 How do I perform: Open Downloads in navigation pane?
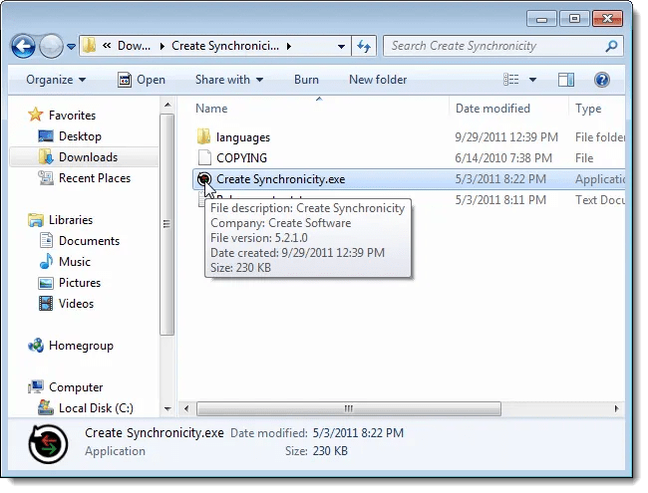coord(88,157)
